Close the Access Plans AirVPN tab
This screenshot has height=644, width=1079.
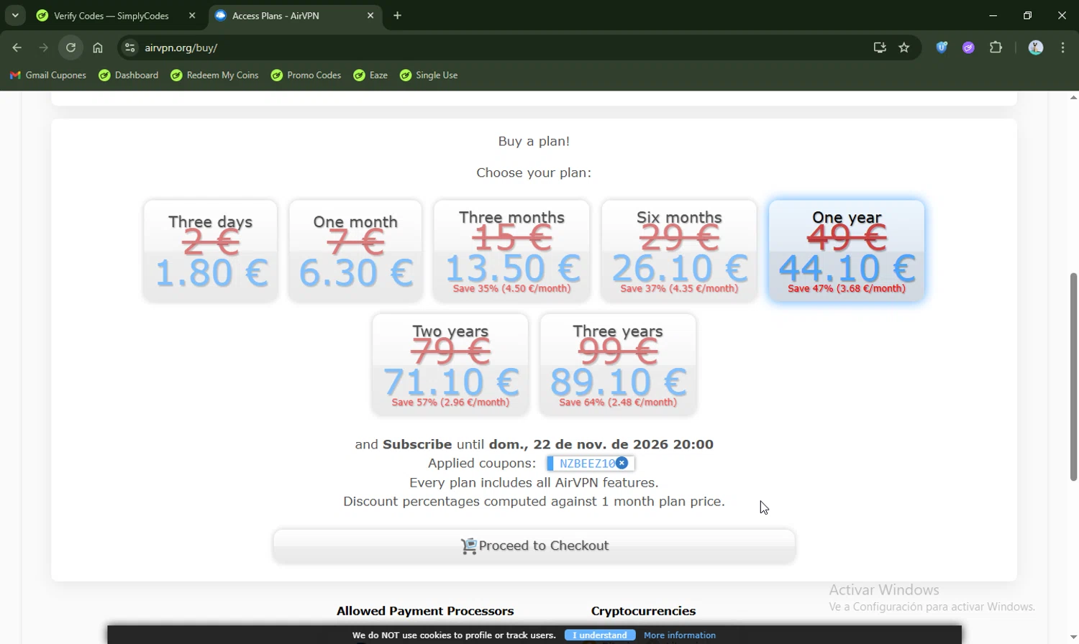pos(370,15)
